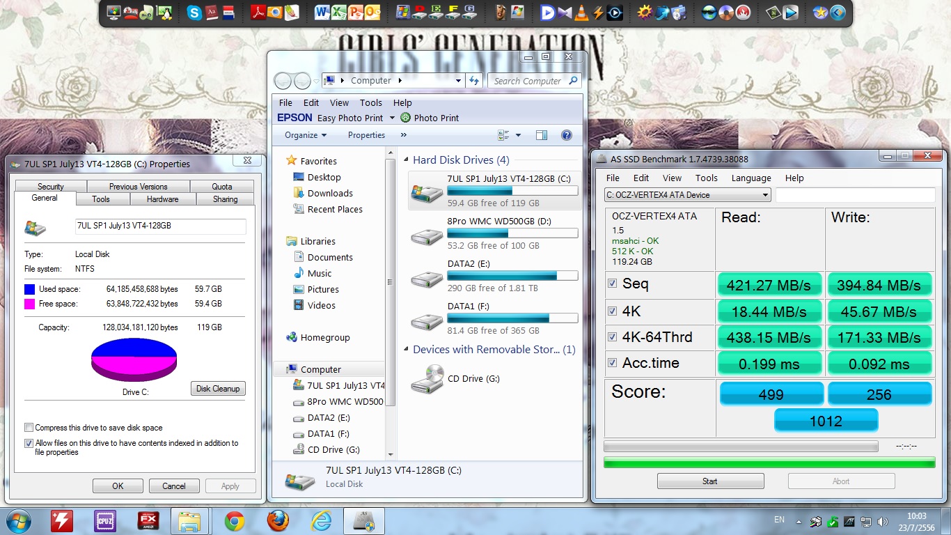Image resolution: width=951 pixels, height=535 pixels.
Task: Click the Explorer back arrow button
Action: (x=283, y=81)
